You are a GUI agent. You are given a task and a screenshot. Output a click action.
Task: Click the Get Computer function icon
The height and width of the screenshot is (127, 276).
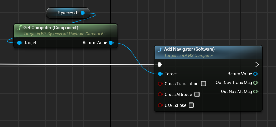(20, 28)
